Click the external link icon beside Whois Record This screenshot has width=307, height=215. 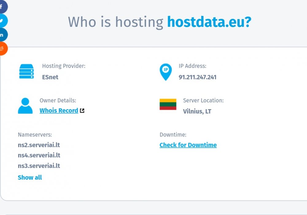pyautogui.click(x=82, y=111)
